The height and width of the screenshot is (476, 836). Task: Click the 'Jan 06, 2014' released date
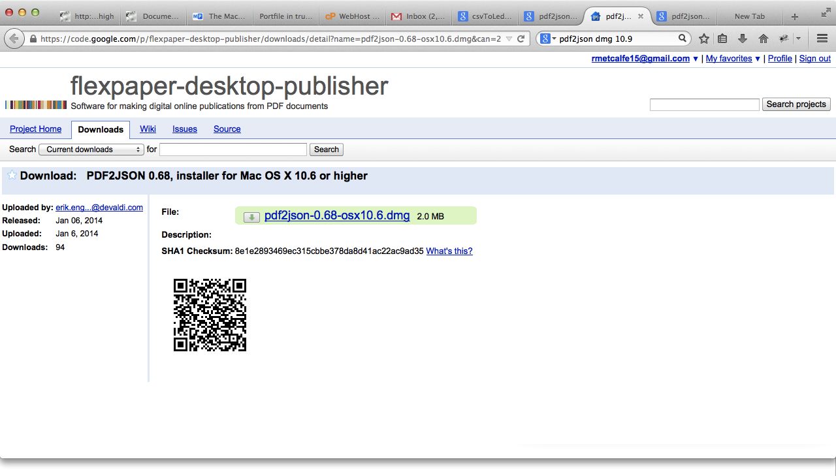click(79, 221)
